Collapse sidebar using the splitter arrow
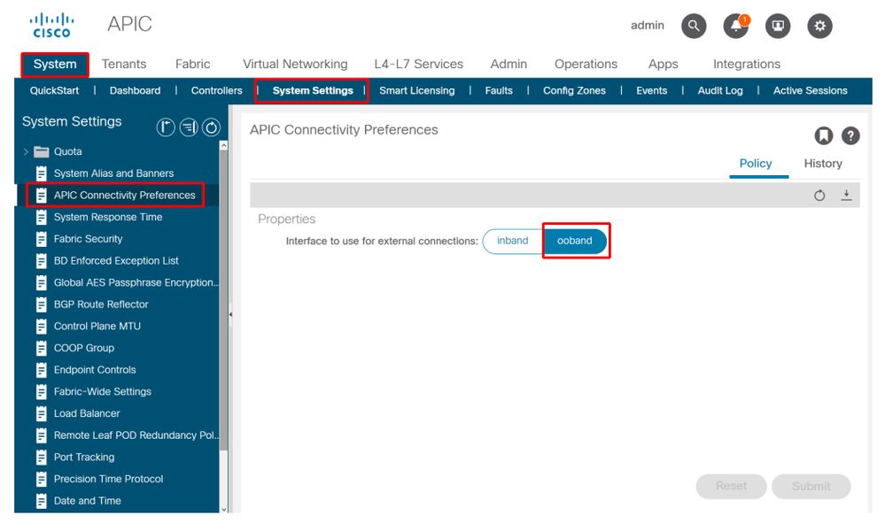The width and height of the screenshot is (885, 523). pyautogui.click(x=230, y=314)
